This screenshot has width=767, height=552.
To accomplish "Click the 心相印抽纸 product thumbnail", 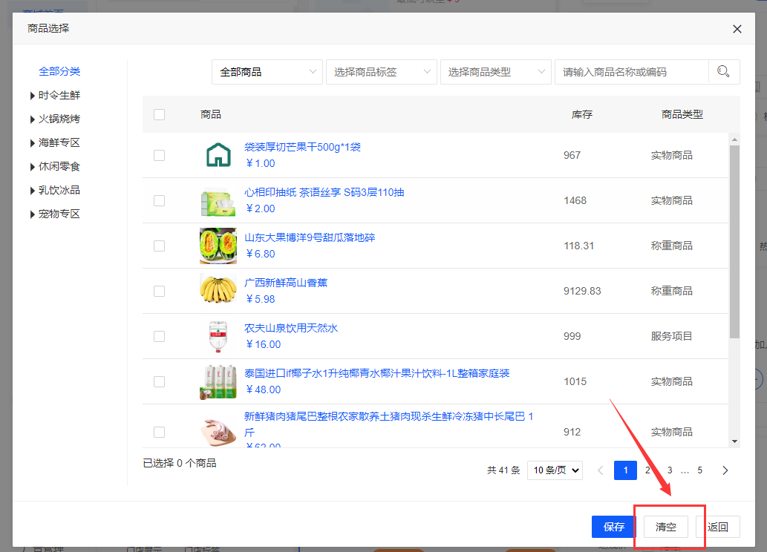I will 218,200.
